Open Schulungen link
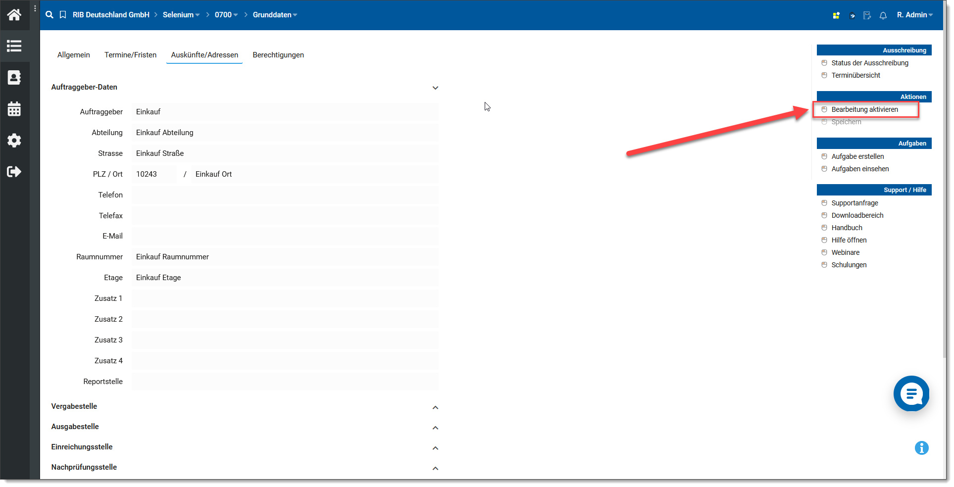Image resolution: width=954 pixels, height=487 pixels. click(x=849, y=265)
